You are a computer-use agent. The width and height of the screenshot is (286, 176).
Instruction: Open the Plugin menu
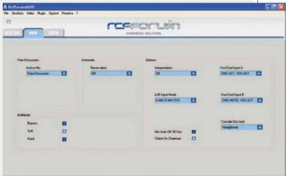[41, 13]
